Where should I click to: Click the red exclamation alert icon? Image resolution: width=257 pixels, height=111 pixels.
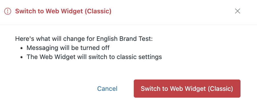(x=7, y=11)
